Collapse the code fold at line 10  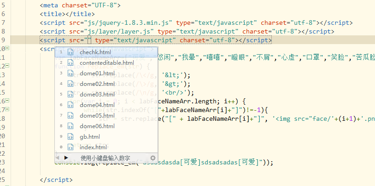coord(7,48)
